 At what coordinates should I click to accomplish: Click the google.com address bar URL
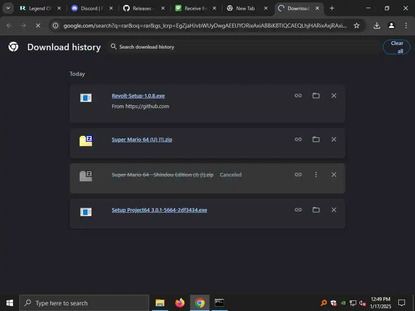pyautogui.click(x=205, y=26)
